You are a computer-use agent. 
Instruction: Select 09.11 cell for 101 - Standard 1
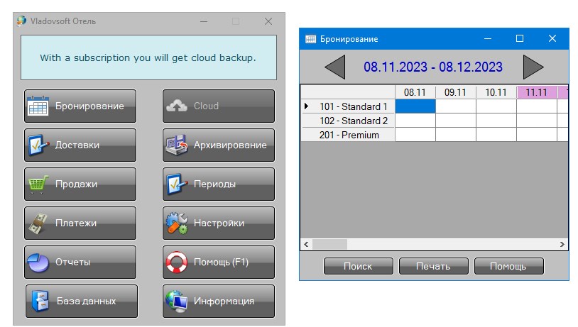(455, 106)
